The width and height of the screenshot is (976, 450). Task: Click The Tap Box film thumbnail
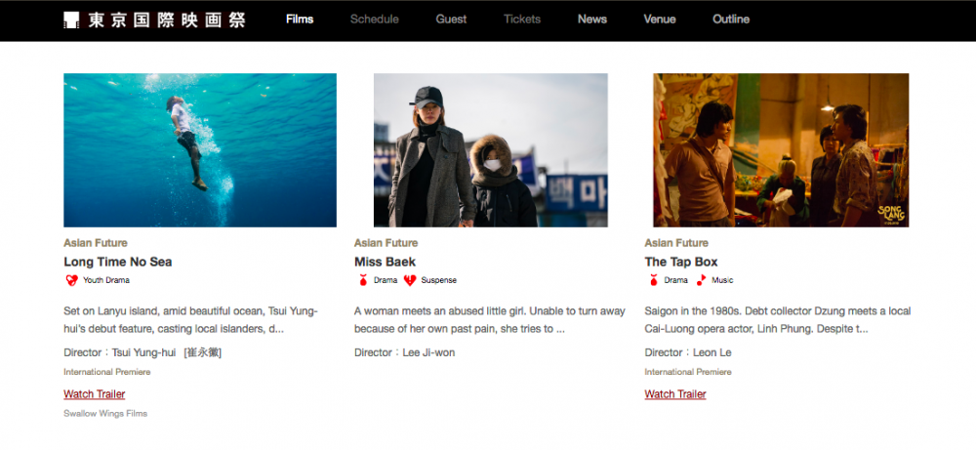pyautogui.click(x=781, y=150)
